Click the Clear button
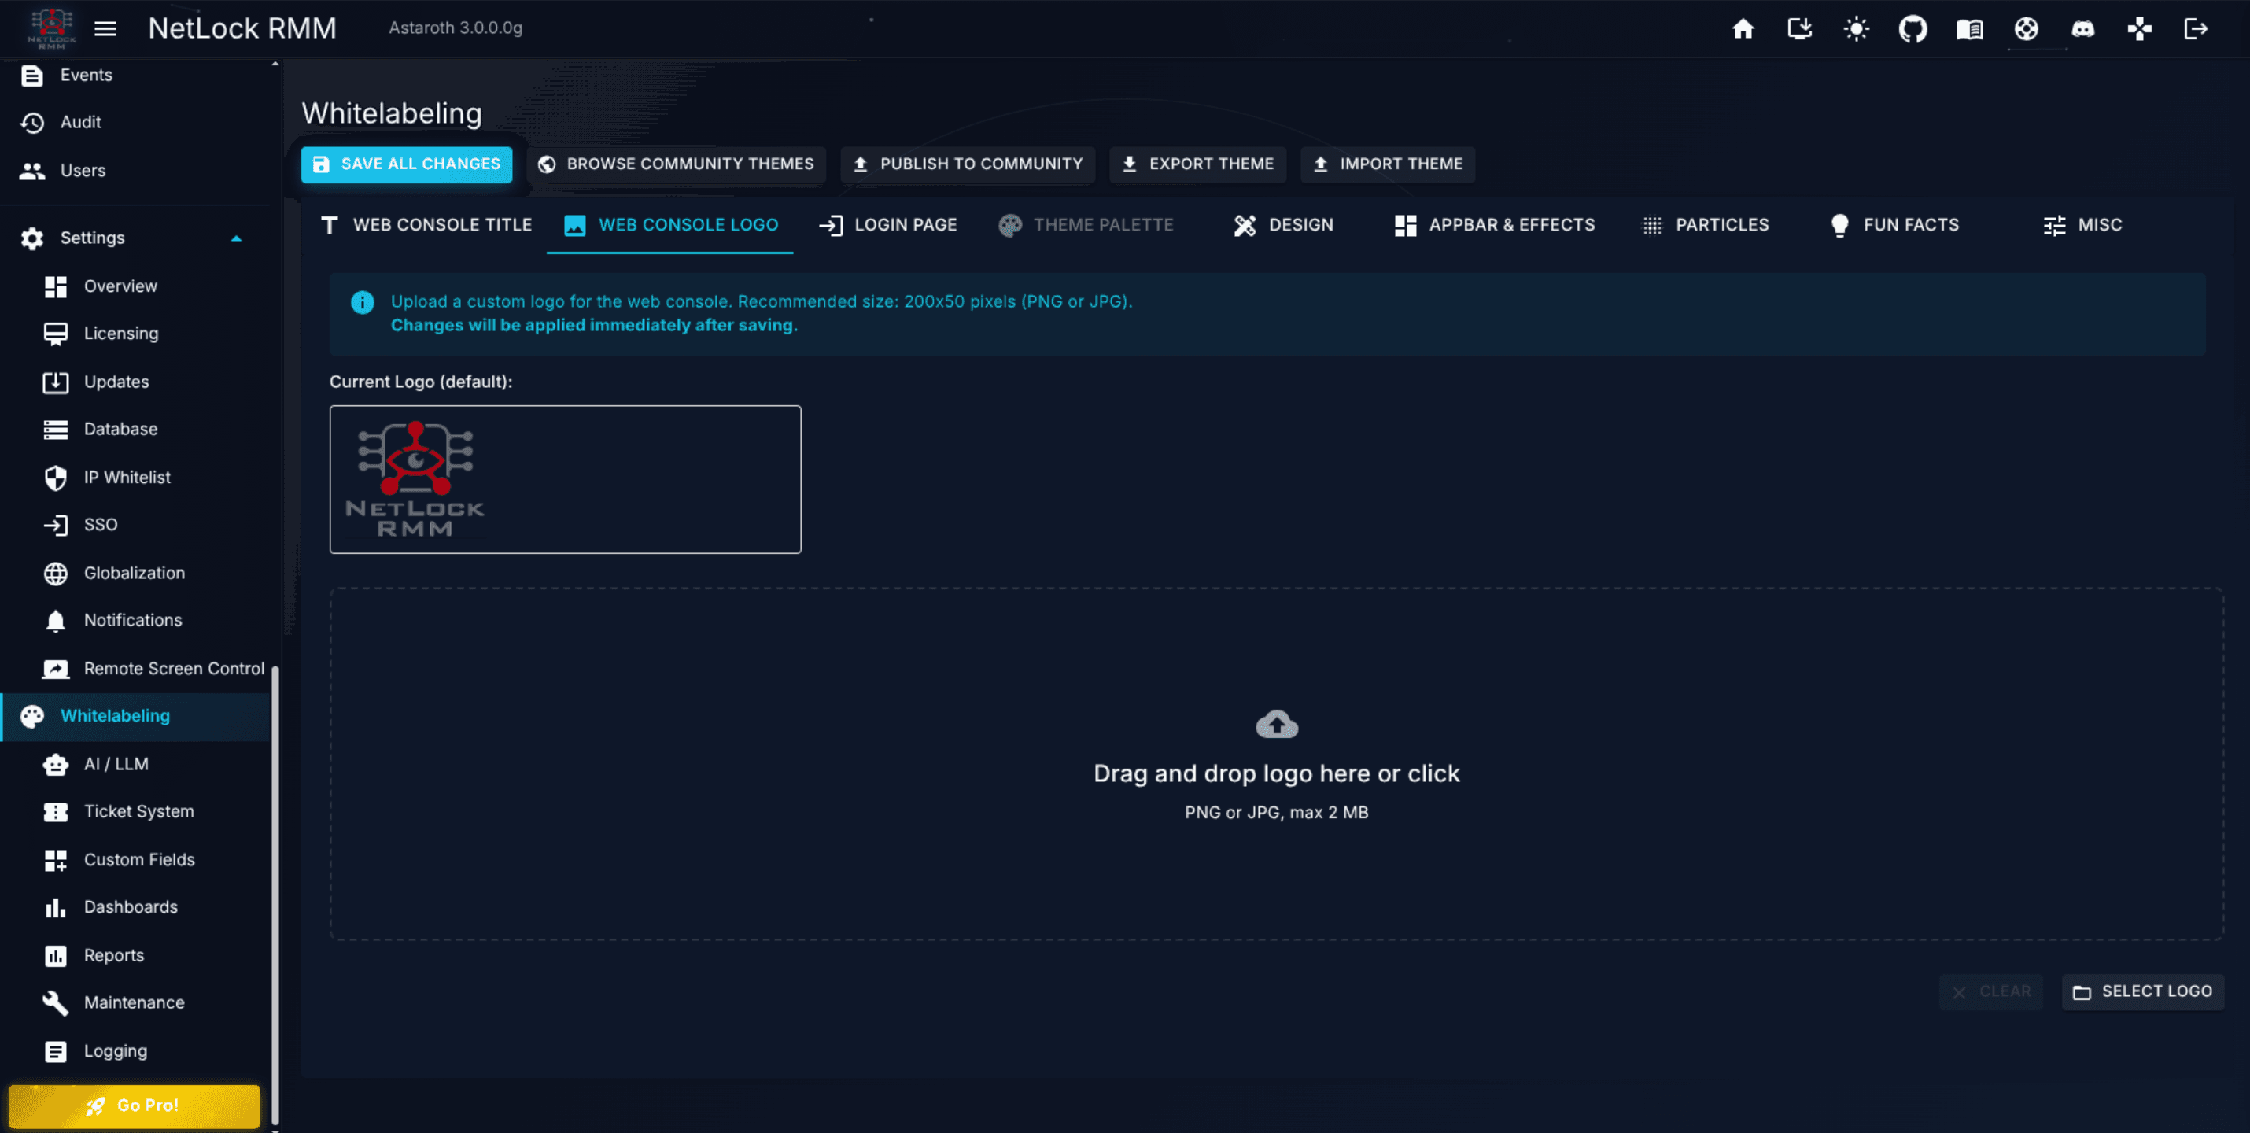This screenshot has height=1133, width=2250. [1990, 992]
